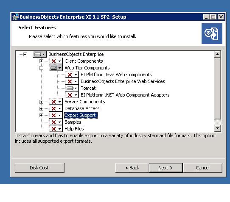Viewport: 230px width, 202px height.
Task: Click the feature list scrollbar thumb
Action: coord(218,88)
